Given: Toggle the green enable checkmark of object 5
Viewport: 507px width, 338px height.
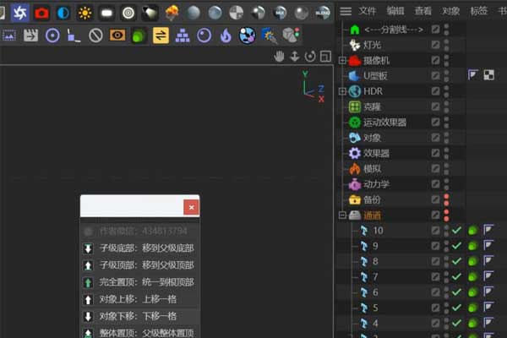Looking at the screenshot, I should 456,308.
